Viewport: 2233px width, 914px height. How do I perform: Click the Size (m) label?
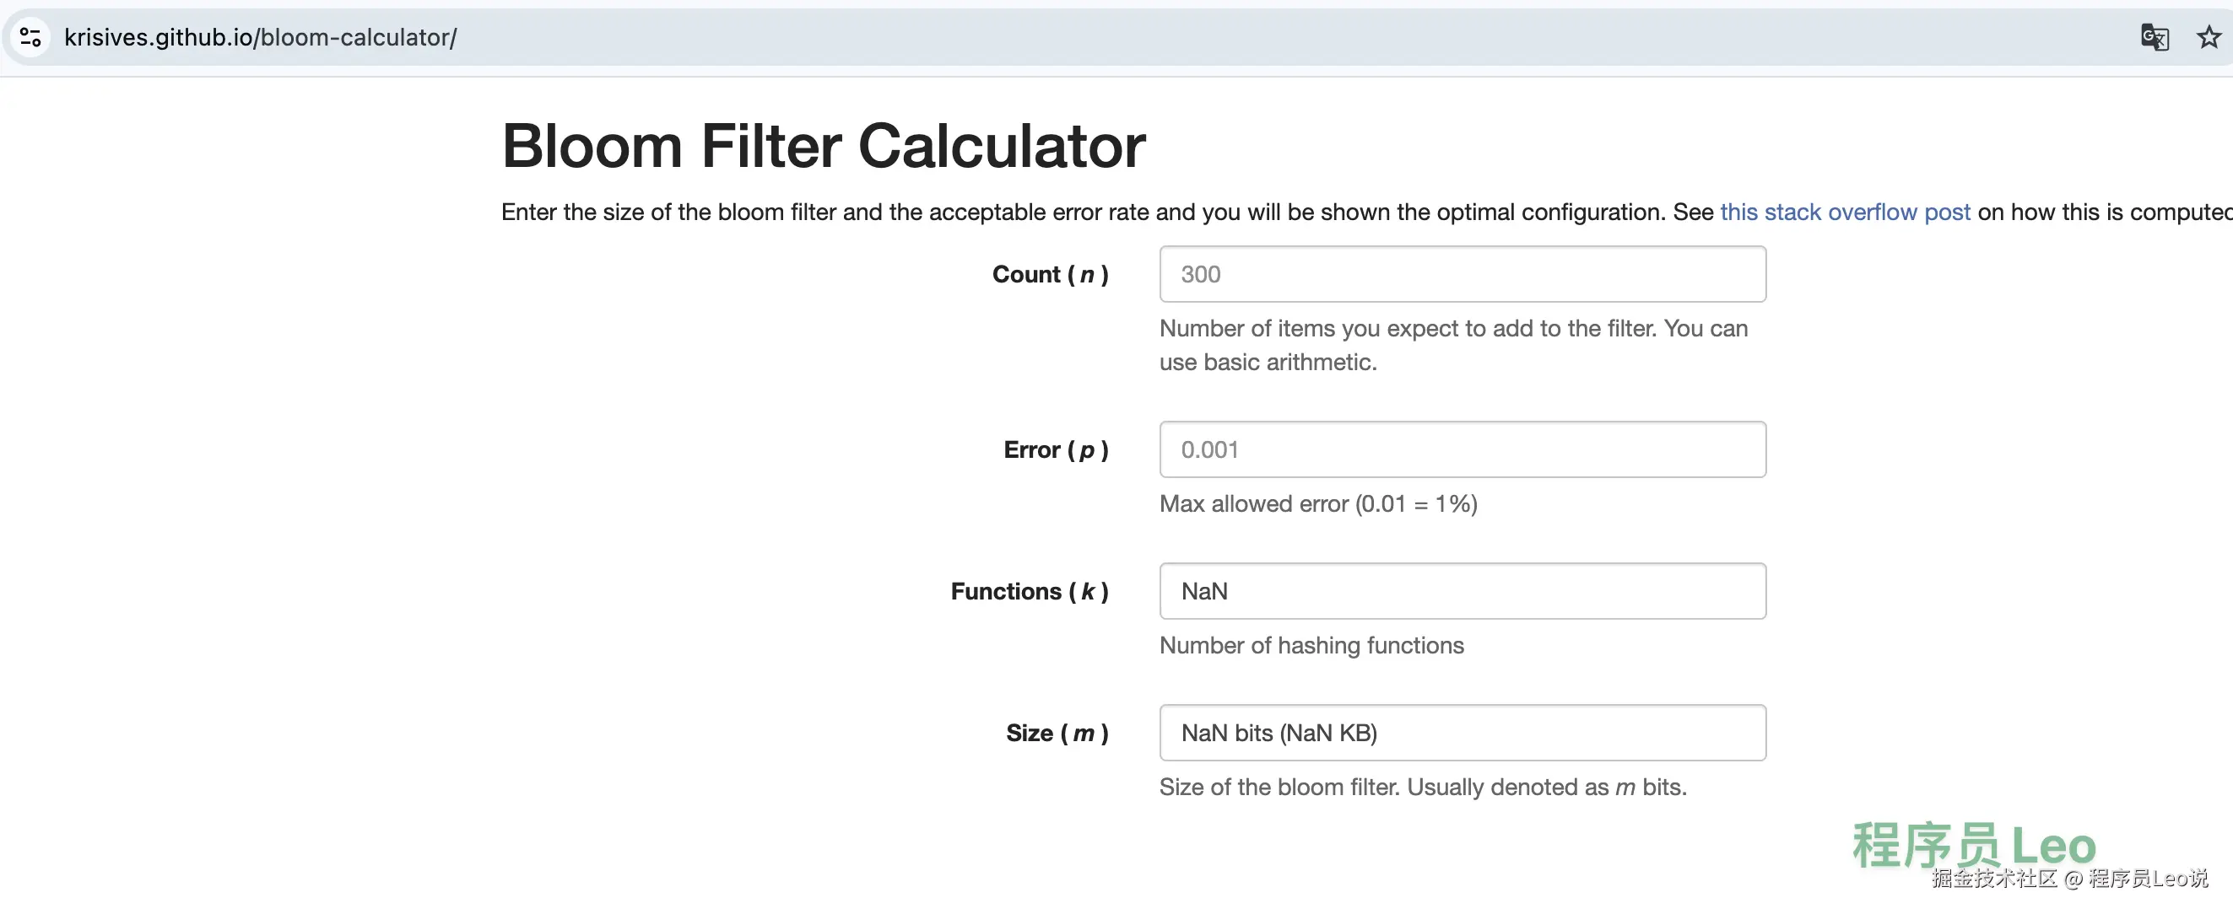tap(1057, 734)
